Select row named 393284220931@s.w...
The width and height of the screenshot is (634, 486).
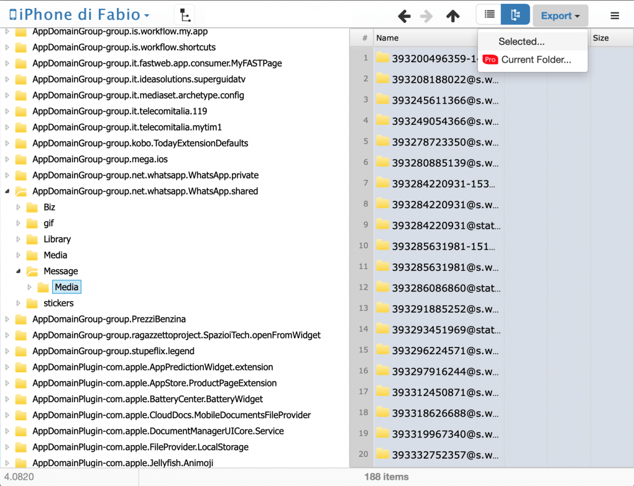[x=445, y=204]
